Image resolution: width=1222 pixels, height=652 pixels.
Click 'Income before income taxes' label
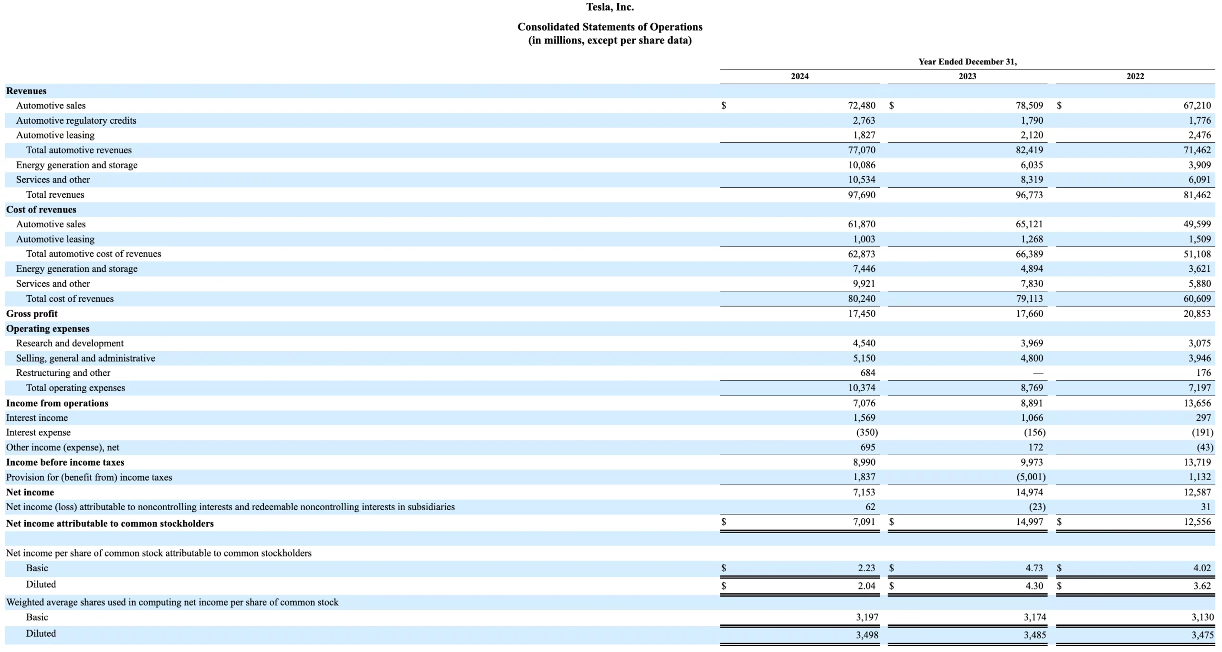(65, 462)
